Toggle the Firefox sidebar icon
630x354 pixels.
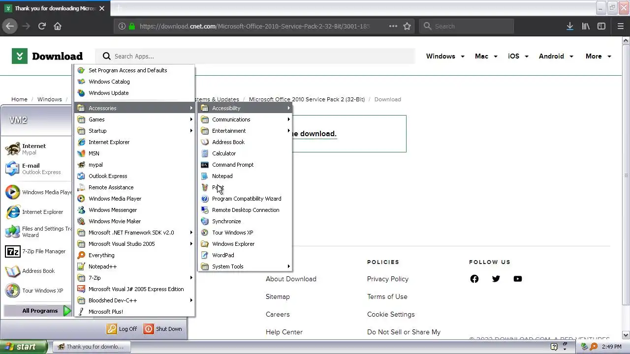601,26
